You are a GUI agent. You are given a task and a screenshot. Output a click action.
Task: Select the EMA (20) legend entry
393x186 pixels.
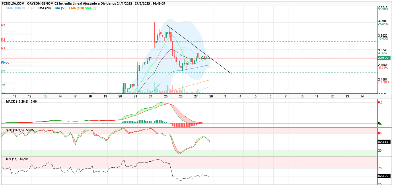tap(44, 8)
